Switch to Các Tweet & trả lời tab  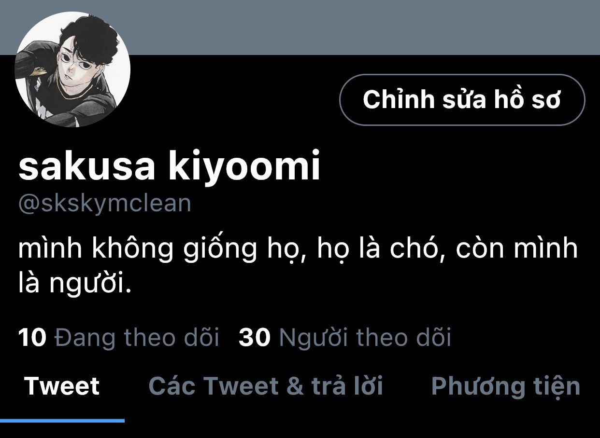click(266, 386)
